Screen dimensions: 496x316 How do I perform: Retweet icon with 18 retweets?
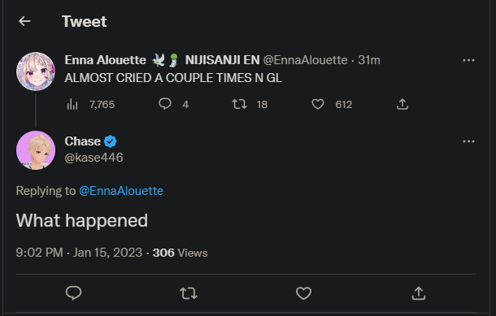[x=239, y=104]
